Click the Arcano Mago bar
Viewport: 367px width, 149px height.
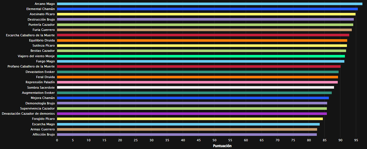point(209,4)
